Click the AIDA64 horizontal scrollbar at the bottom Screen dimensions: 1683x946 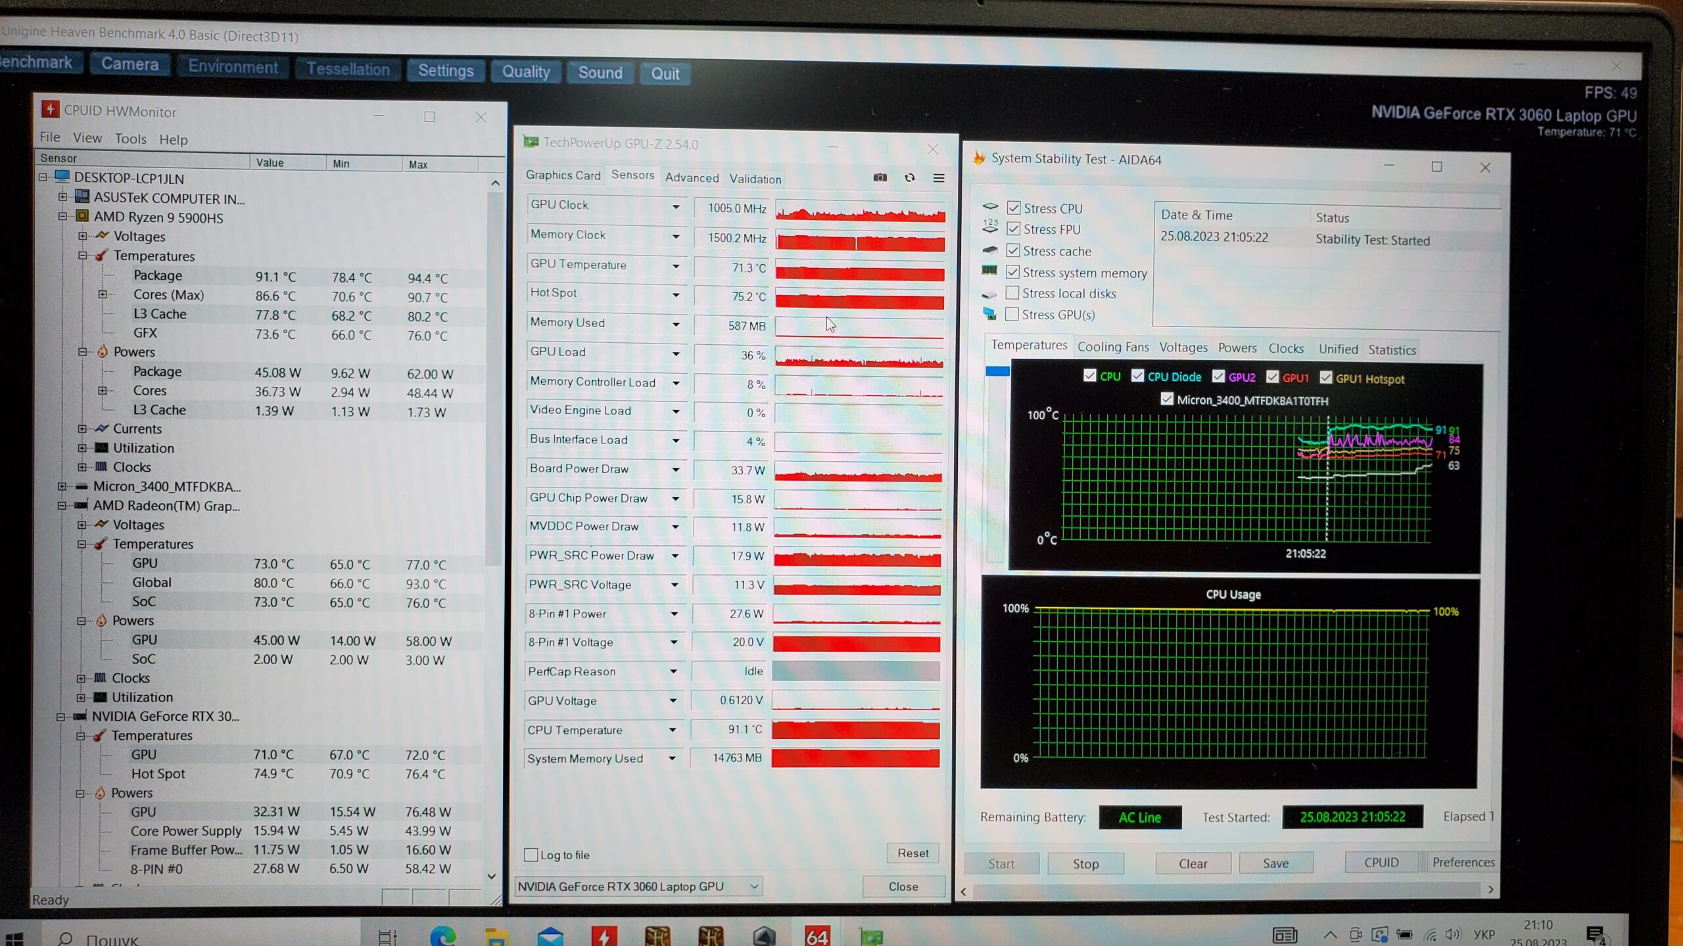pyautogui.click(x=1227, y=891)
